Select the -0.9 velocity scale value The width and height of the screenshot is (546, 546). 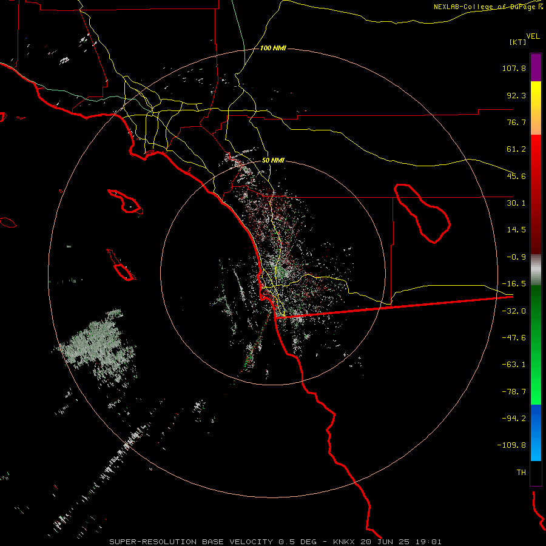[x=516, y=257]
